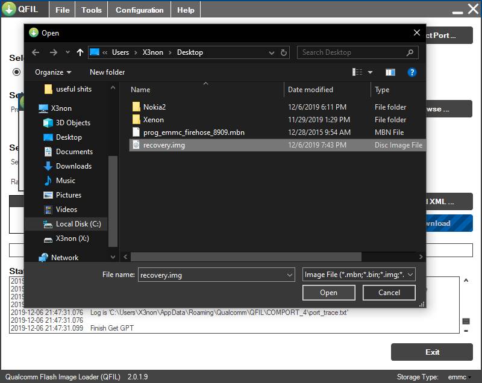
Task: Cancel the Open dialog
Action: [389, 293]
